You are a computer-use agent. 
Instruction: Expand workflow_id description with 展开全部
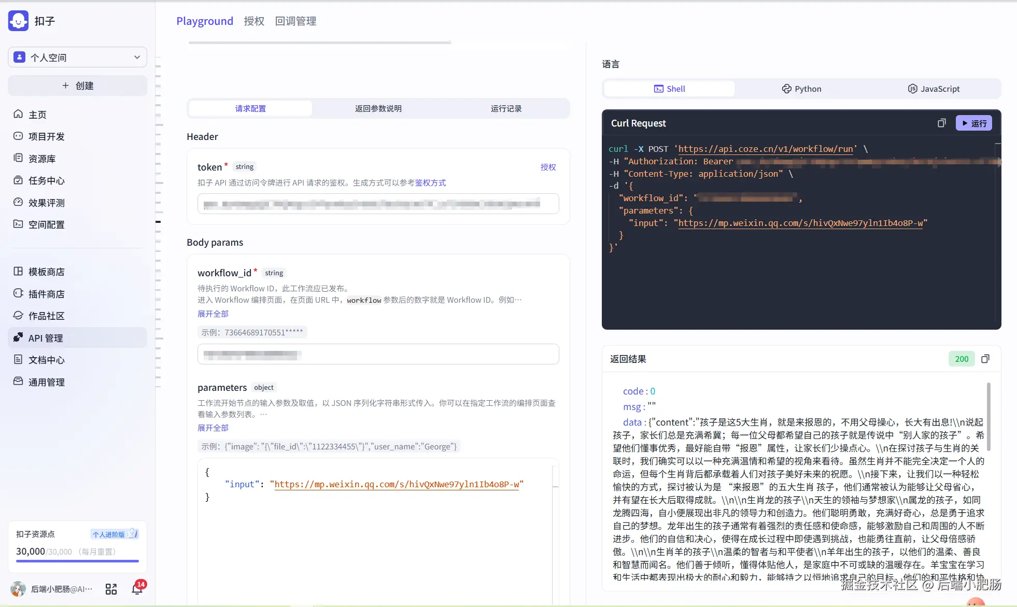213,314
